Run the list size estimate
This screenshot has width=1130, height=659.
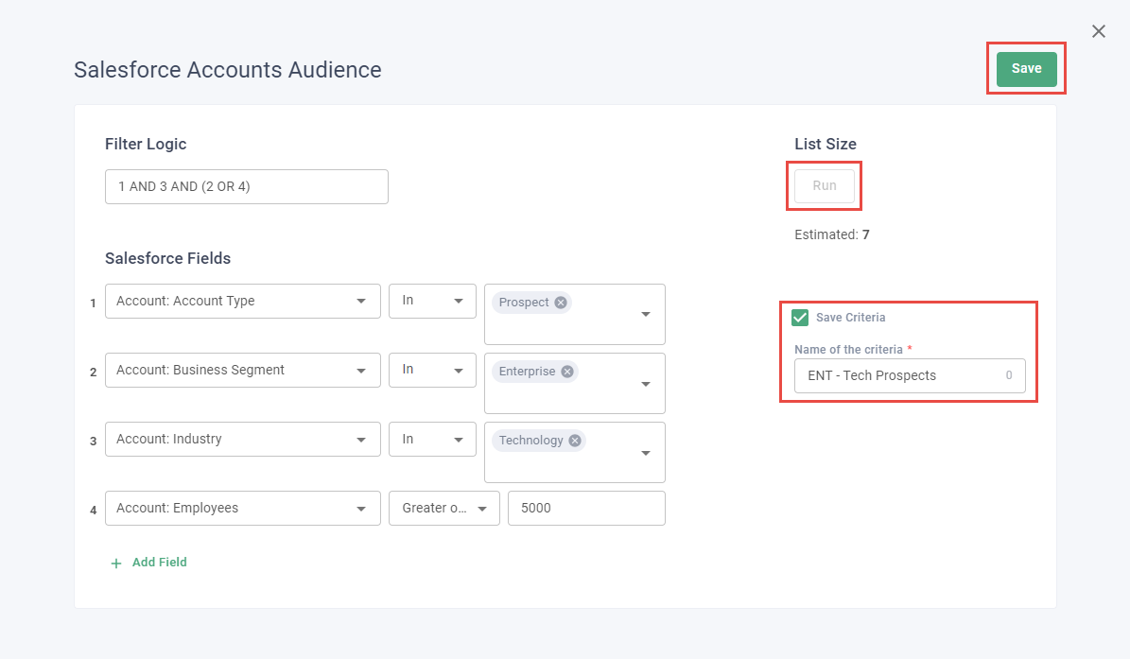pyautogui.click(x=825, y=186)
